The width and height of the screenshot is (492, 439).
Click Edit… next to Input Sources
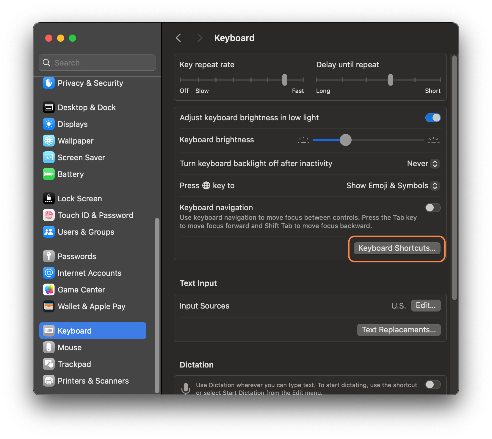[426, 306]
